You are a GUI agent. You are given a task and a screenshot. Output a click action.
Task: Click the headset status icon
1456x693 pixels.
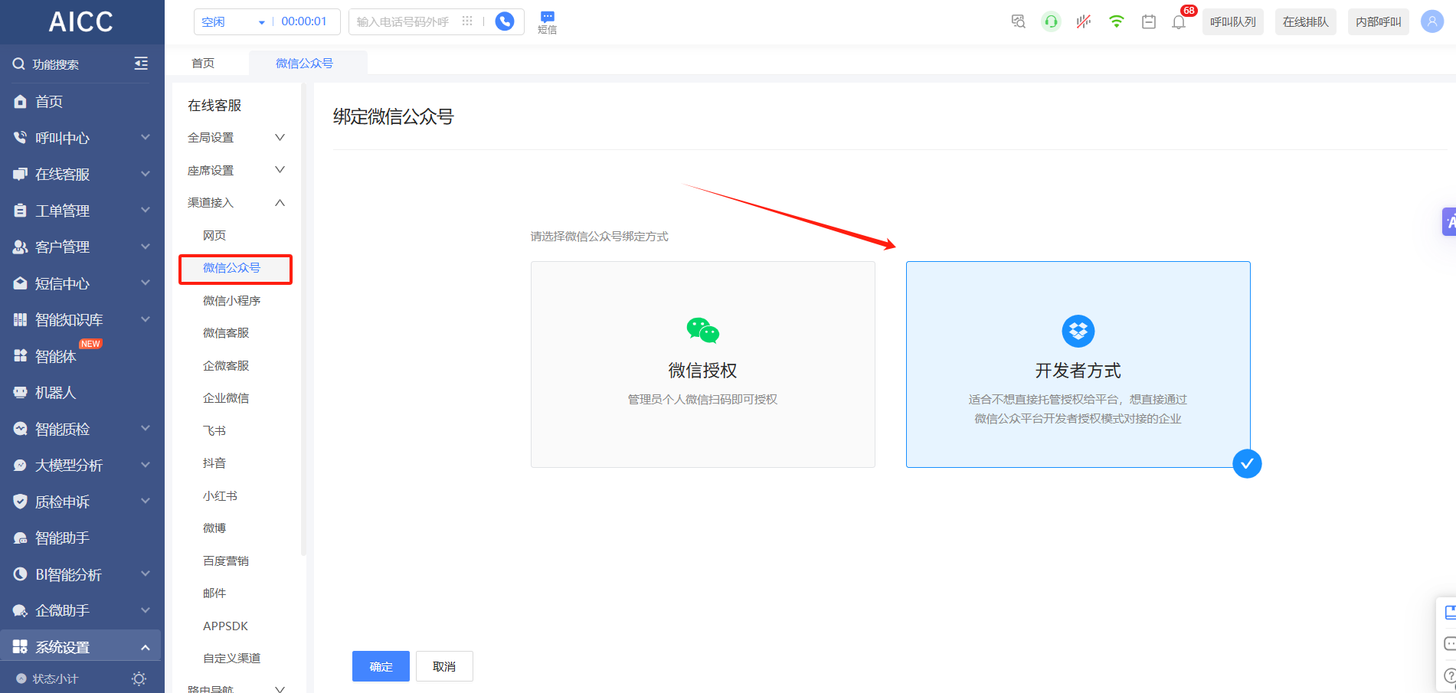(1051, 21)
